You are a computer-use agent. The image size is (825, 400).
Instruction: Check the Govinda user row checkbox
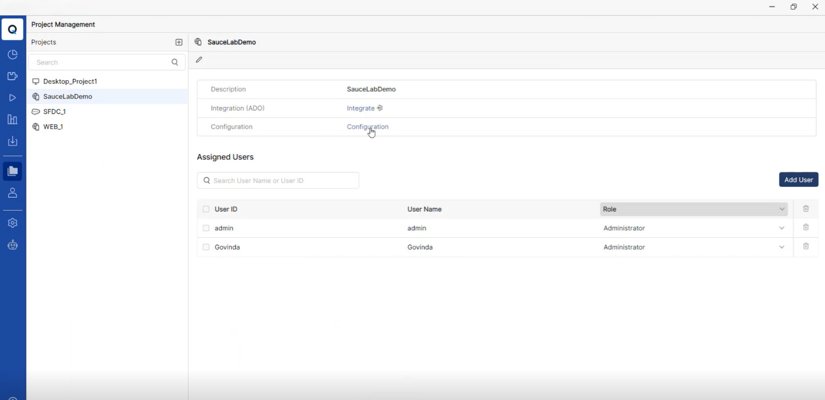click(x=206, y=247)
